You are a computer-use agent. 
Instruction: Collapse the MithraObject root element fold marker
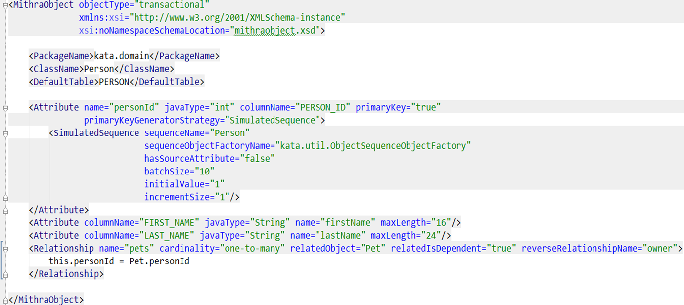click(5, 5)
